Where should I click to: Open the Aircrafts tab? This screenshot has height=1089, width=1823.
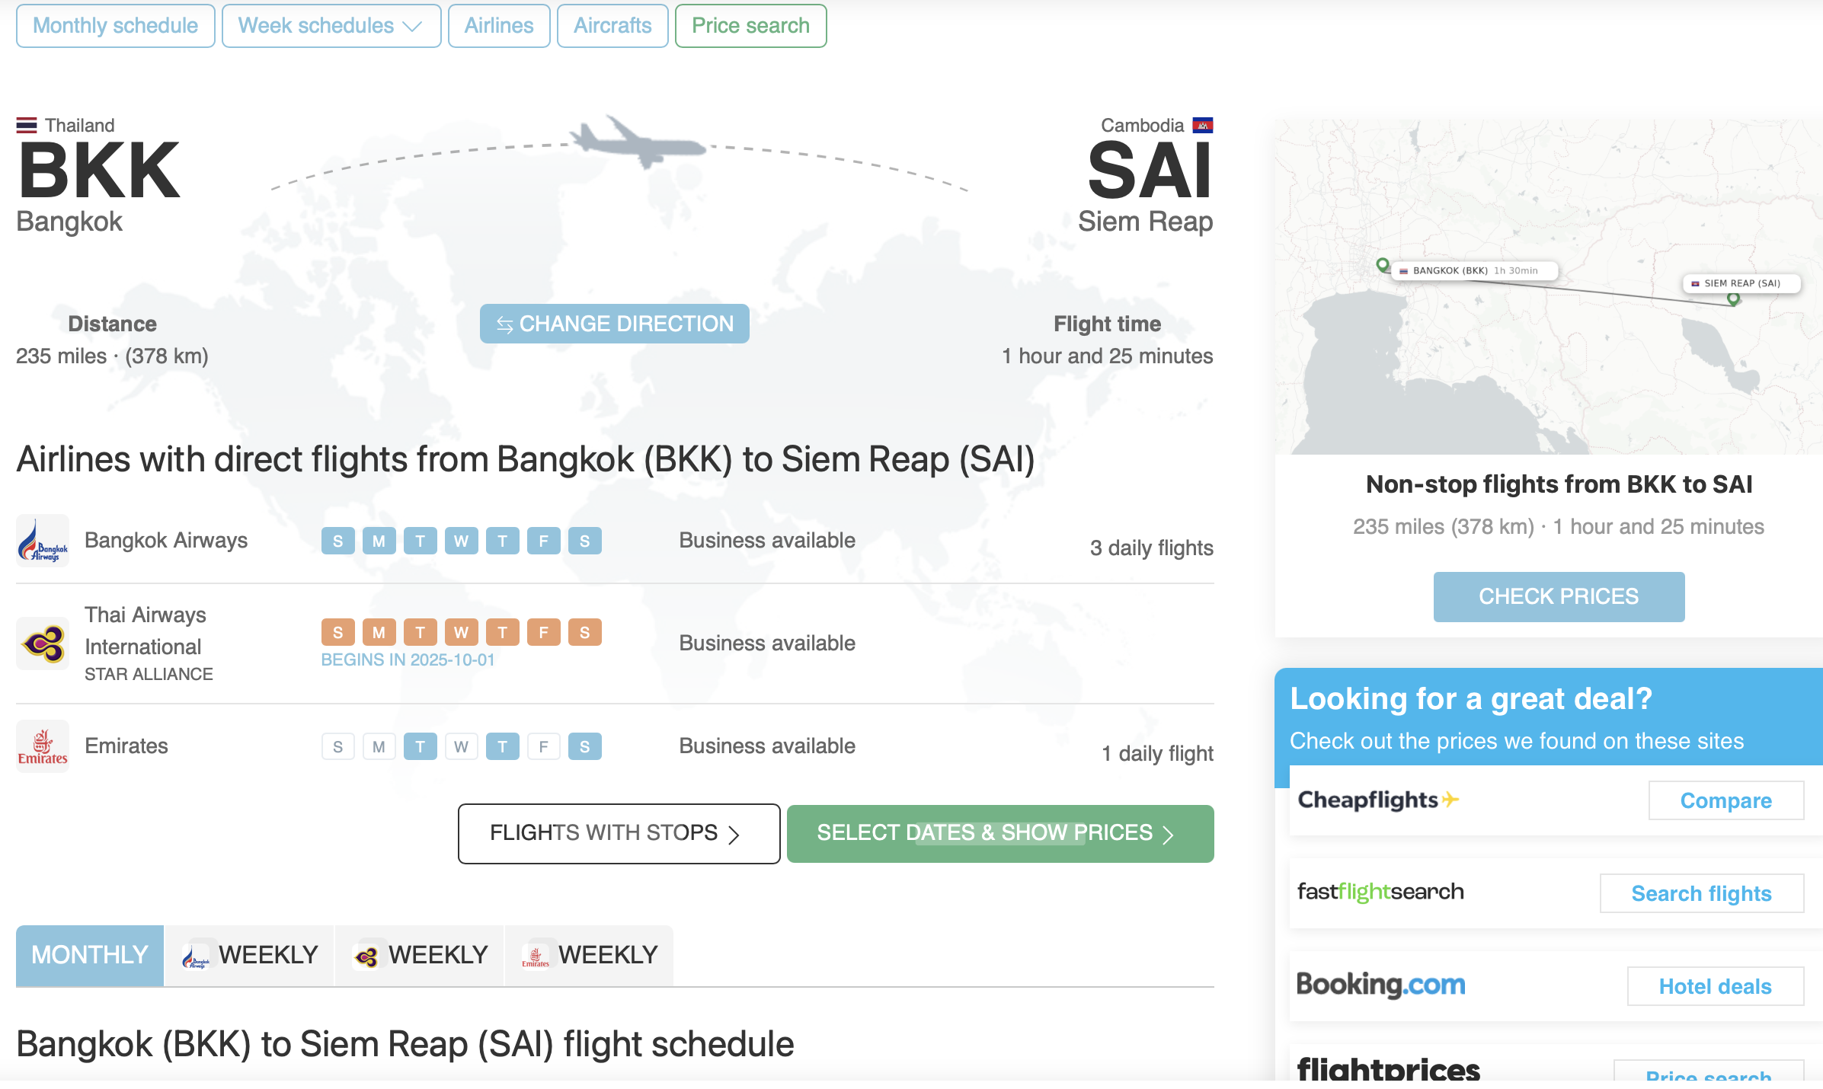612,26
